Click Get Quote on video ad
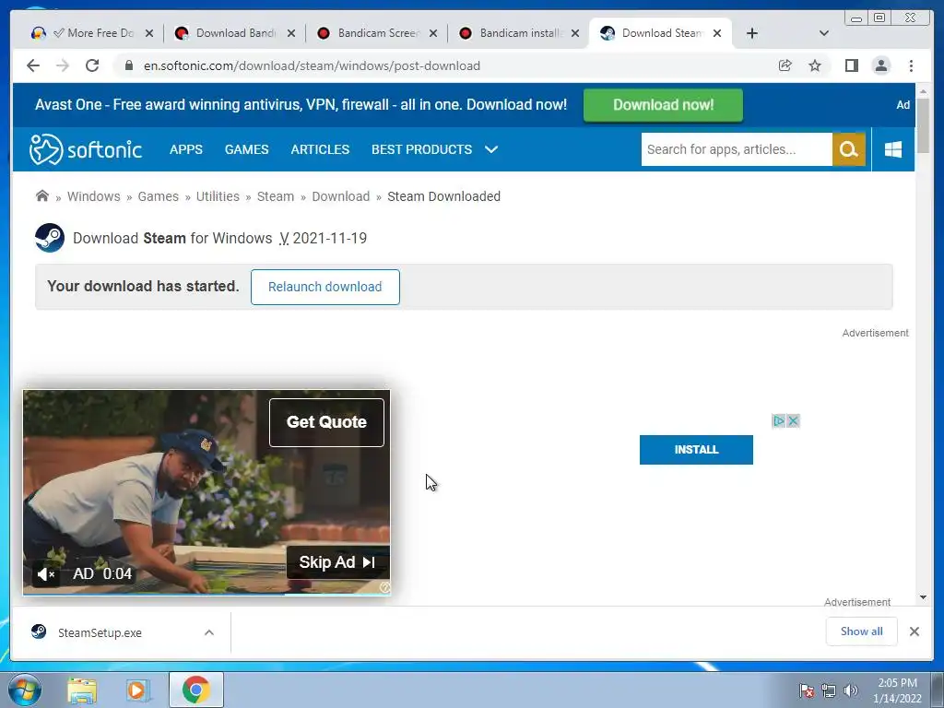944x708 pixels. pyautogui.click(x=326, y=422)
